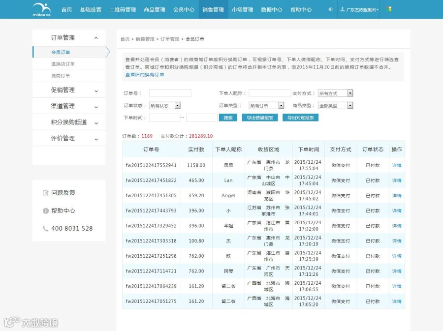Click the phone icon beside 400 8031 528
Viewport: 443px width, 331px height.
pos(45,229)
